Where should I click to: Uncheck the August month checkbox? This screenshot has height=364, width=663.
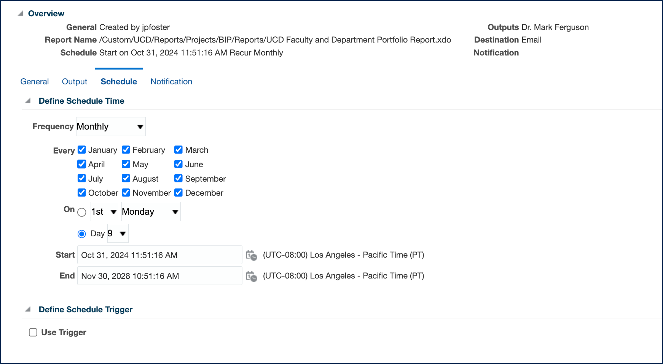pos(126,178)
